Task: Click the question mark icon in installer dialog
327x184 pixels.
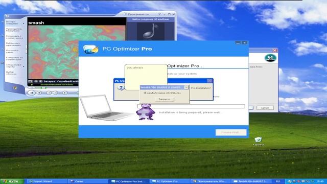Action: click(121, 87)
